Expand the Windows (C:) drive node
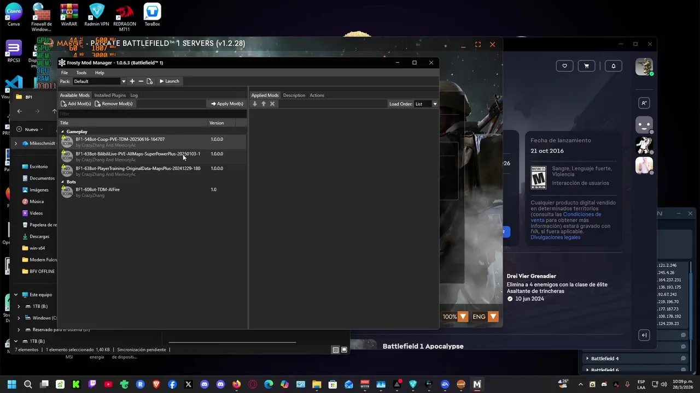This screenshot has width=700, height=393. (x=19, y=318)
